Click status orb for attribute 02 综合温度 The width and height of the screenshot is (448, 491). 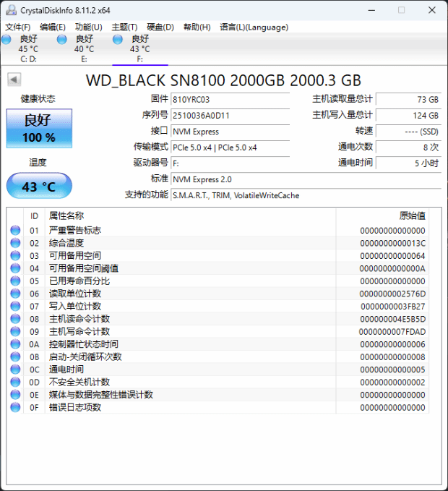pyautogui.click(x=15, y=243)
